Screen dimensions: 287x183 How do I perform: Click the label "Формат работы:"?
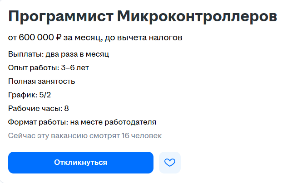coord(38,122)
